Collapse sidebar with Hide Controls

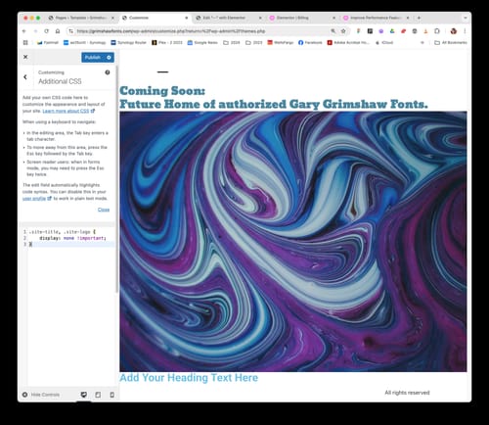click(x=41, y=395)
